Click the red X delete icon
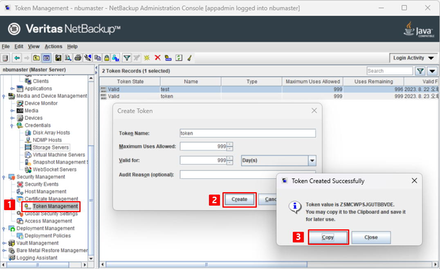Image resolution: width=440 pixels, height=269 pixels. click(157, 58)
